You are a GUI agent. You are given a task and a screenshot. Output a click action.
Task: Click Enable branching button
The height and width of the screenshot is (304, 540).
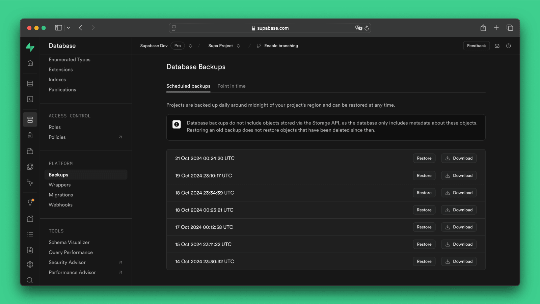[x=277, y=46]
